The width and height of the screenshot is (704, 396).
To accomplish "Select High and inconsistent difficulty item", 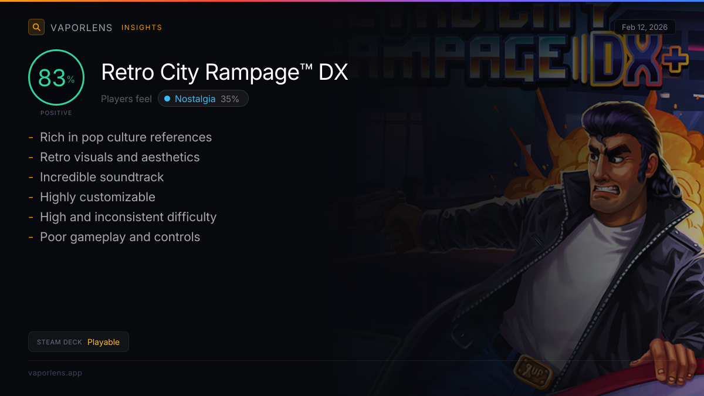I will click(128, 217).
